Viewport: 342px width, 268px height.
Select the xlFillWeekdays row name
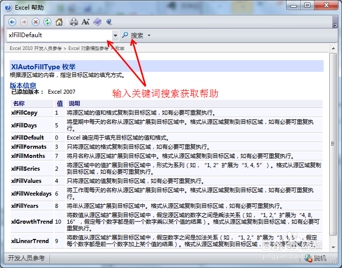click(x=32, y=194)
